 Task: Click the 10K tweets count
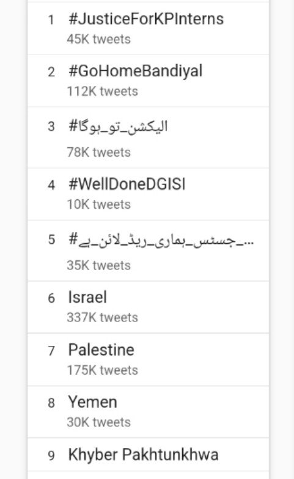coord(99,204)
